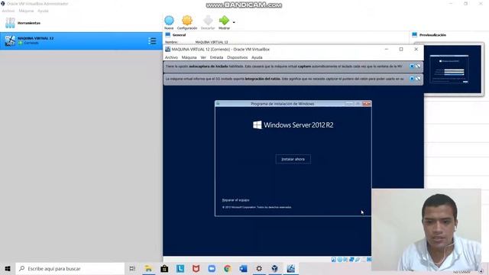Click the optical disk status icon
The height and width of the screenshot is (275, 489).
(339, 260)
